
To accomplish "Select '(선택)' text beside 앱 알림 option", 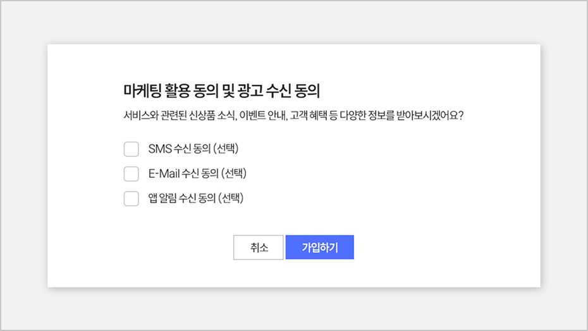I will click(x=231, y=199).
